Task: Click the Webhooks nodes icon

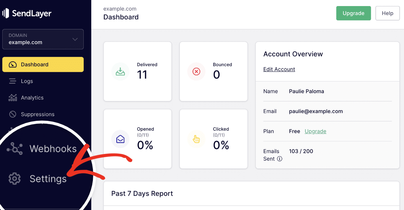Action: pos(15,149)
